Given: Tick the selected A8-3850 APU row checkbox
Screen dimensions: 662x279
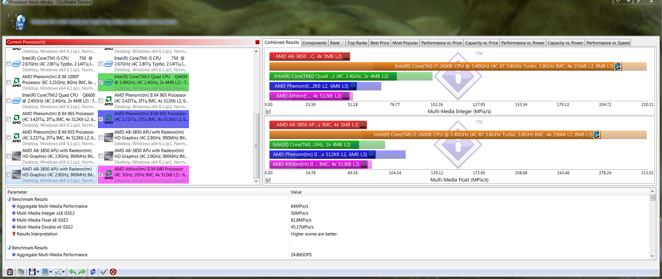Looking at the screenshot, I should 9,175.
